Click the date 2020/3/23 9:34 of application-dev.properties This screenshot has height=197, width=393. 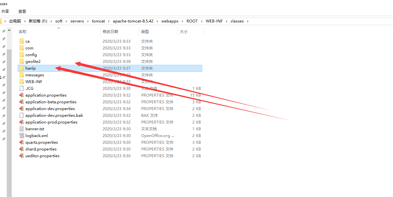tap(116, 108)
